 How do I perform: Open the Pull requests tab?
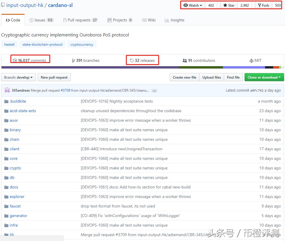point(80,20)
